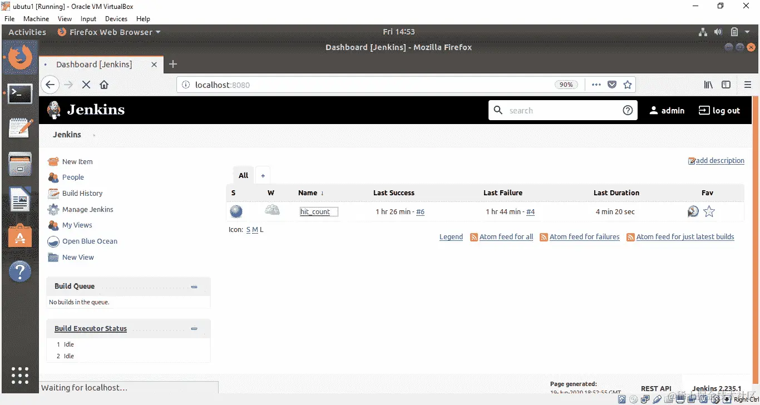Open Ubuntu Software from the dock
The image size is (760, 405).
20,236
